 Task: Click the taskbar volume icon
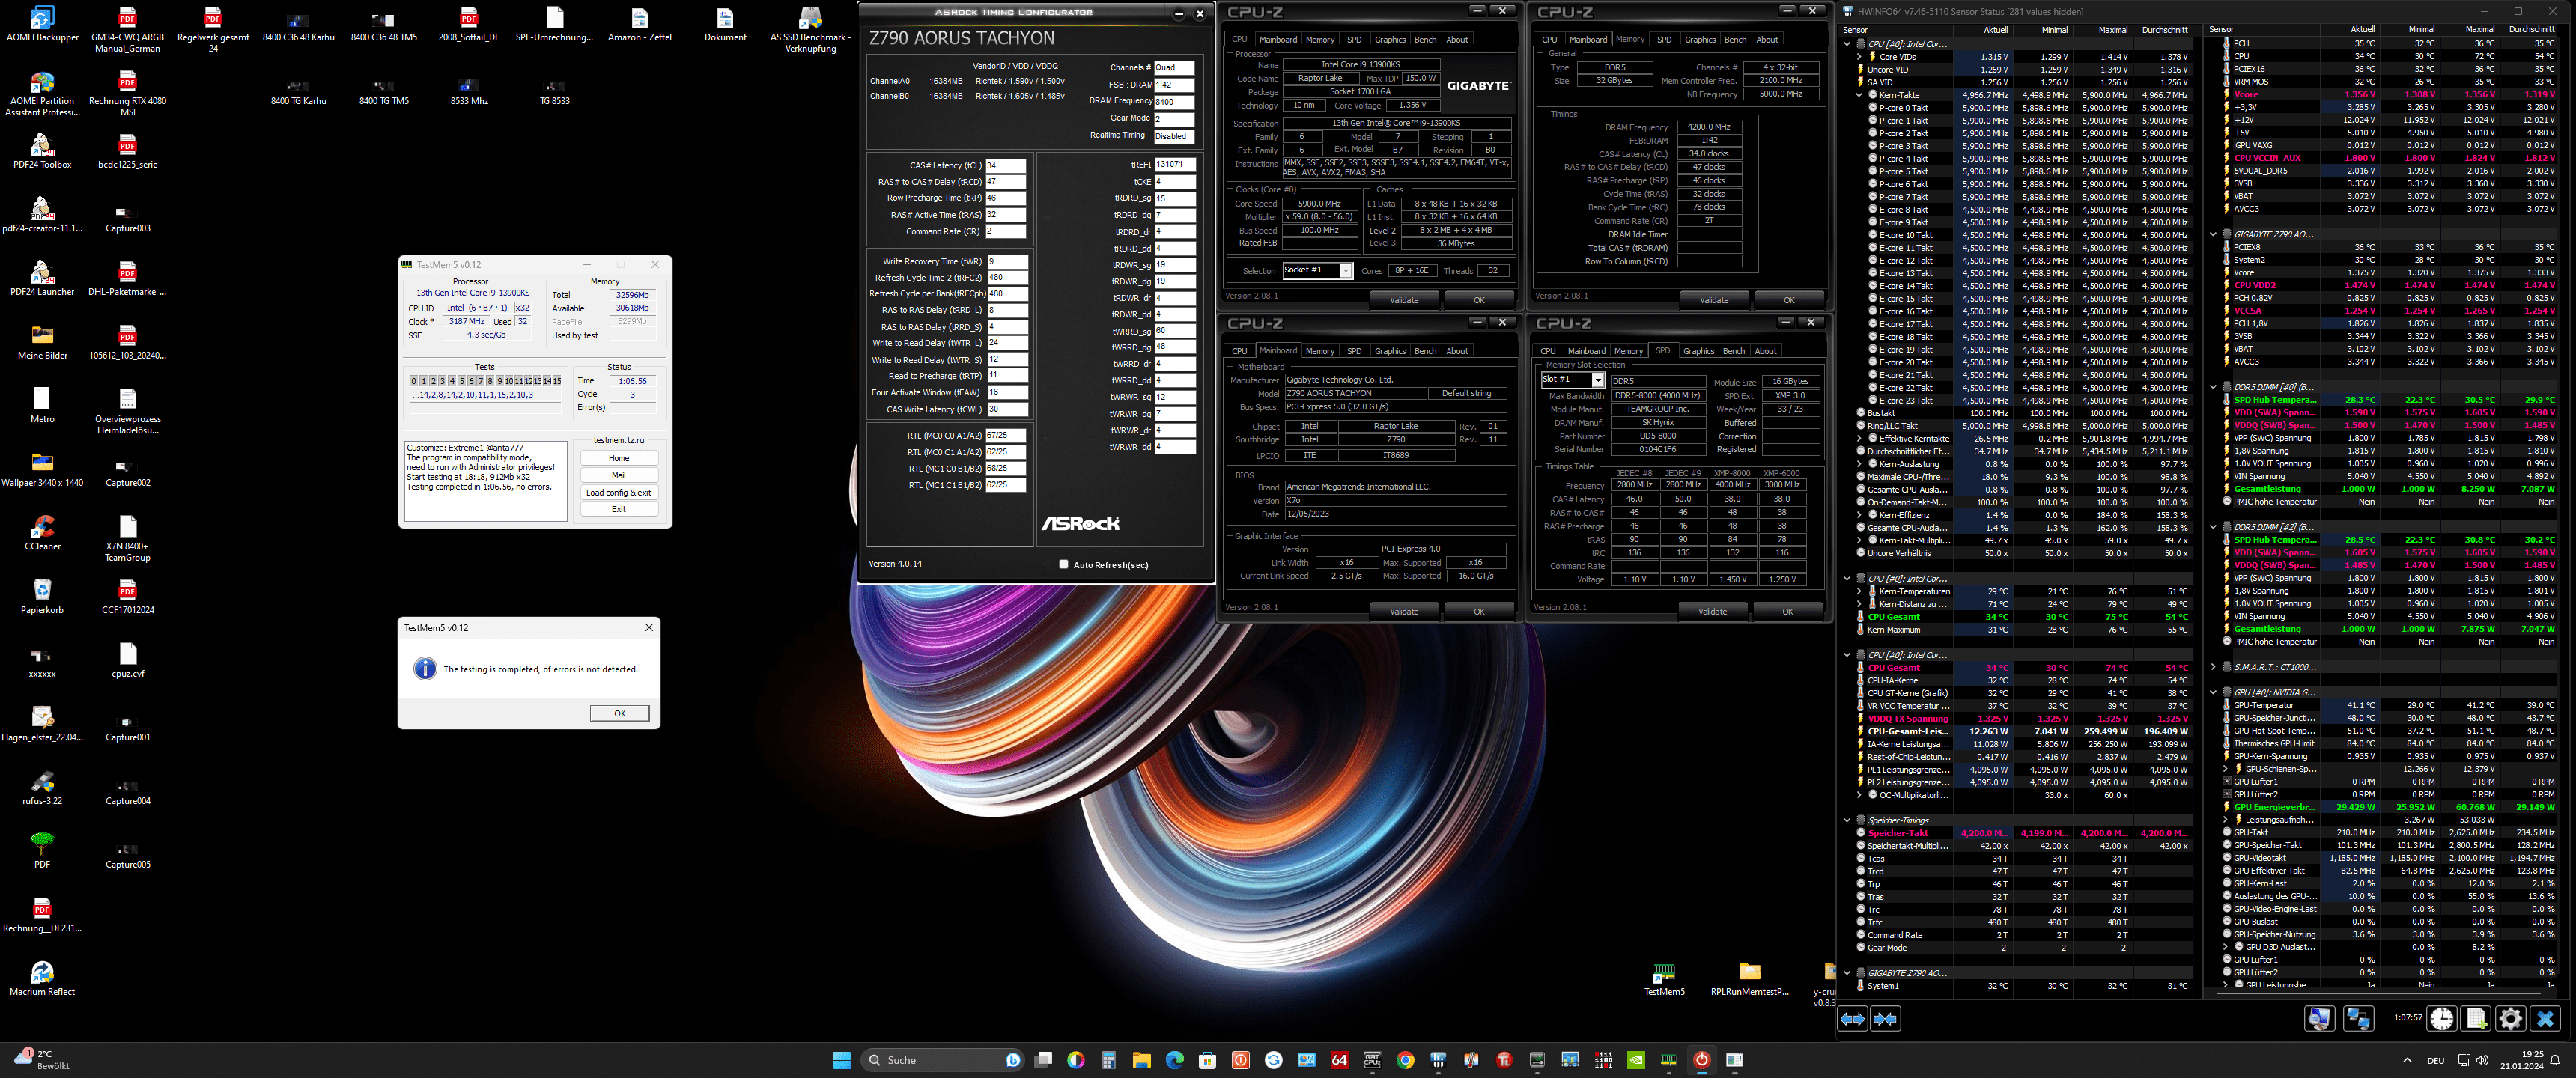2482,1060
